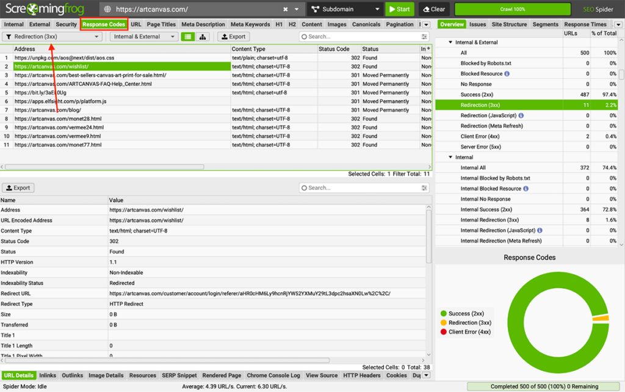
Task: Clear the URL field with X icon
Action: pos(286,10)
